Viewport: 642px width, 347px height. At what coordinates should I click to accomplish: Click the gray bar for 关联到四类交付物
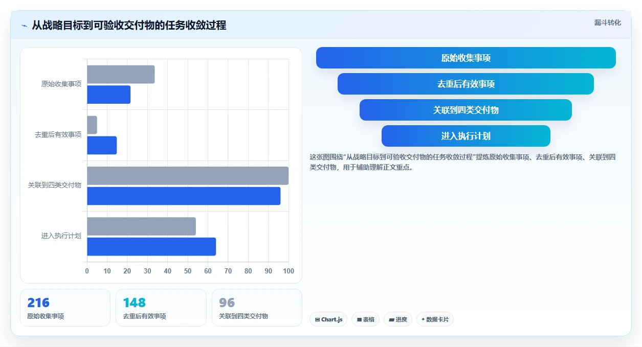(188, 176)
